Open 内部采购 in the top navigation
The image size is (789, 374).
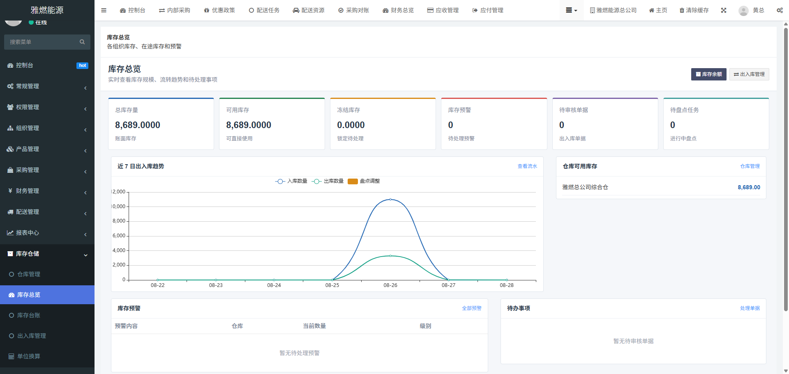click(174, 10)
